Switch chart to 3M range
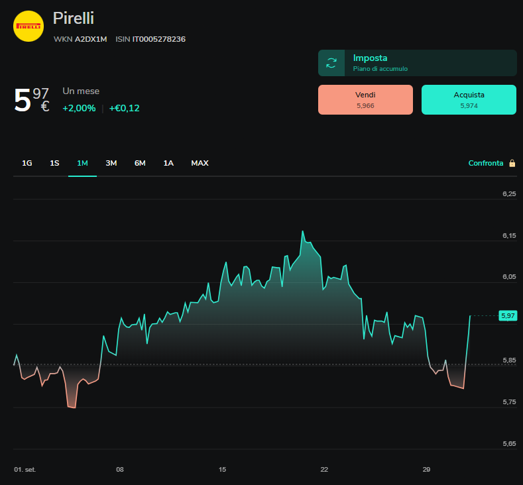This screenshot has height=485, width=523. pos(111,163)
